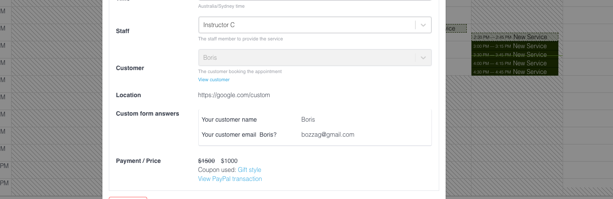Screen dimensions: 613x199
Task: Click the struck-through $1500 price
Action: [206, 161]
